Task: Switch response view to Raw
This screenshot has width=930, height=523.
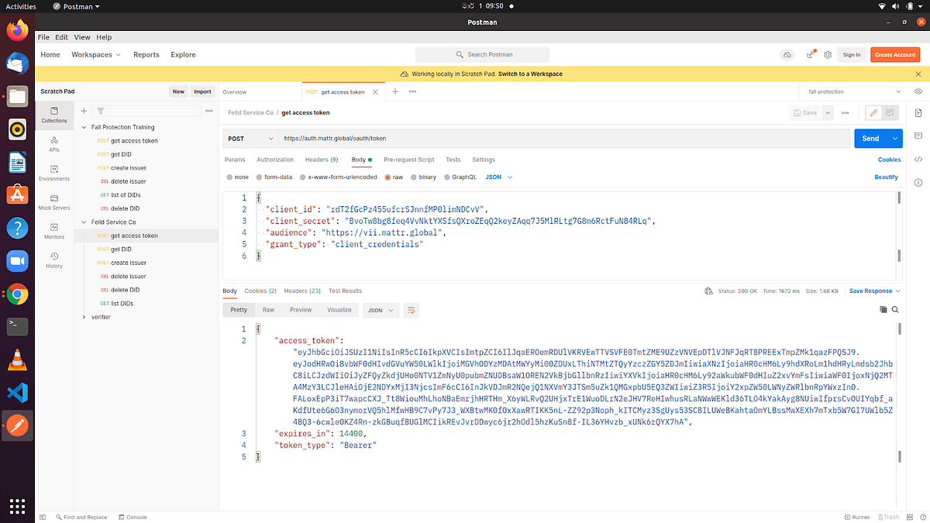Action: pos(268,310)
